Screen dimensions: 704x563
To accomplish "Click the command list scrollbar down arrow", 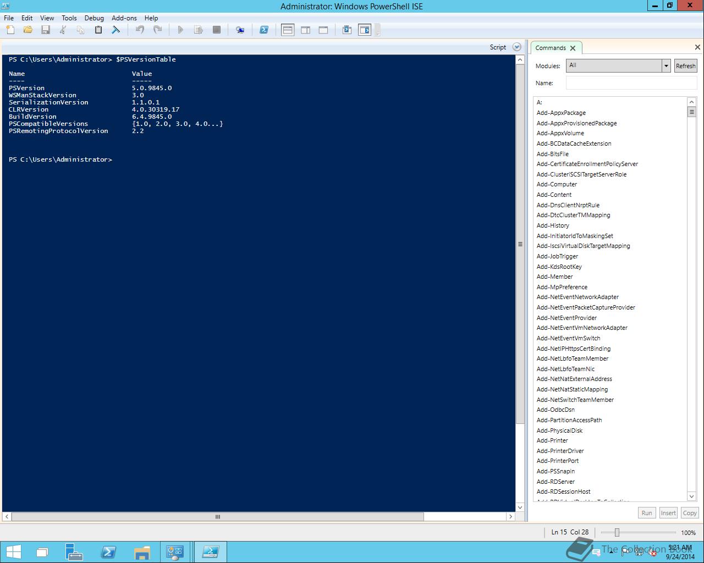I will click(692, 496).
